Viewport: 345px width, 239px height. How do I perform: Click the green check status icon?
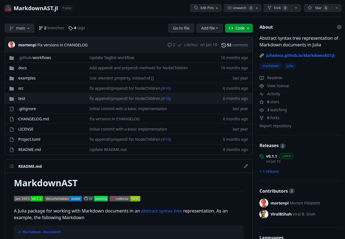pos(180,45)
